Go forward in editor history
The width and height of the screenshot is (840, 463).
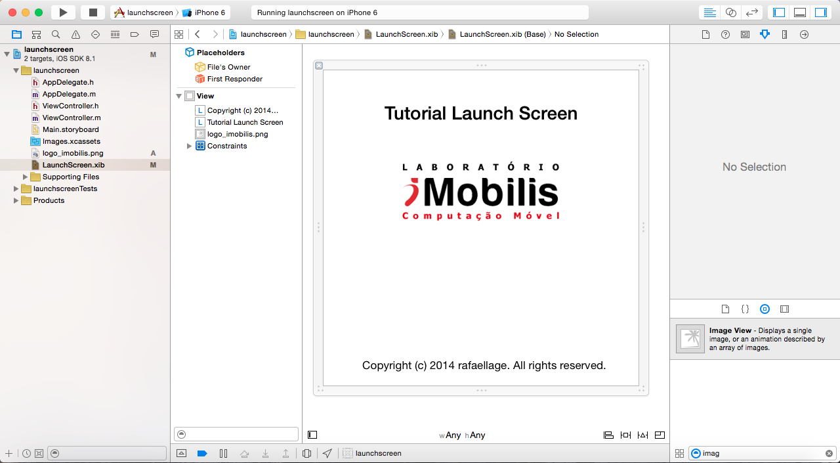(x=215, y=34)
